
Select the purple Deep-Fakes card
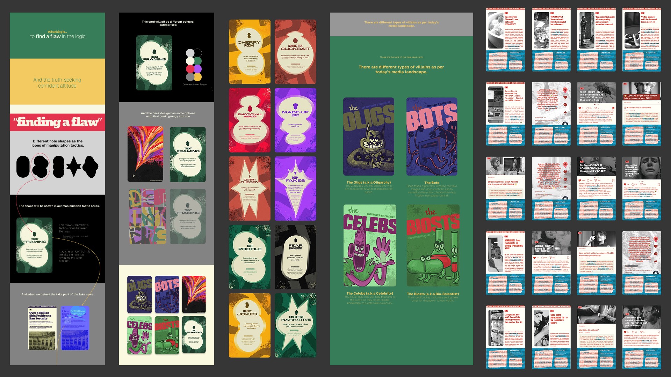point(295,188)
